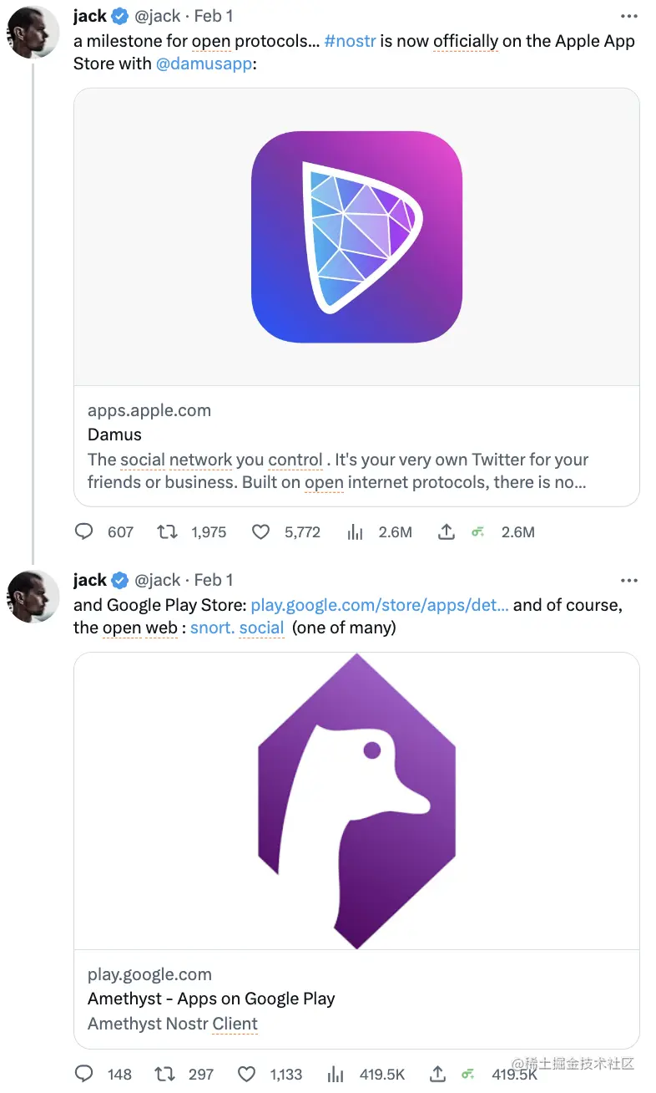Viewport: 656px width, 1093px height.
Task: View analytics of the Damus tweet
Action: (x=355, y=531)
